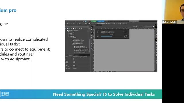This screenshot has width=184, height=103.
Task: Open the Tools menu in the editor
Action: [x=69, y=21]
